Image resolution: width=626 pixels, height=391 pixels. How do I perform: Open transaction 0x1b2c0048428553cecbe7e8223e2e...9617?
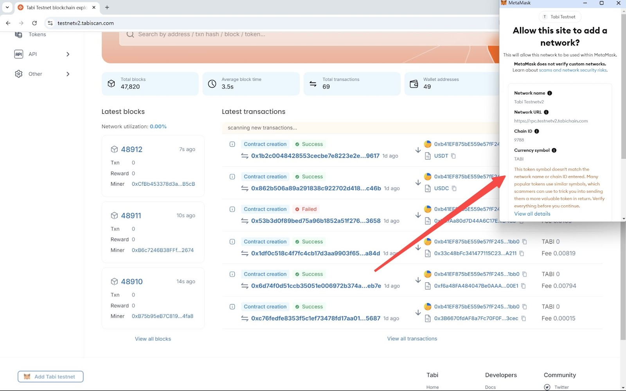[x=315, y=156]
